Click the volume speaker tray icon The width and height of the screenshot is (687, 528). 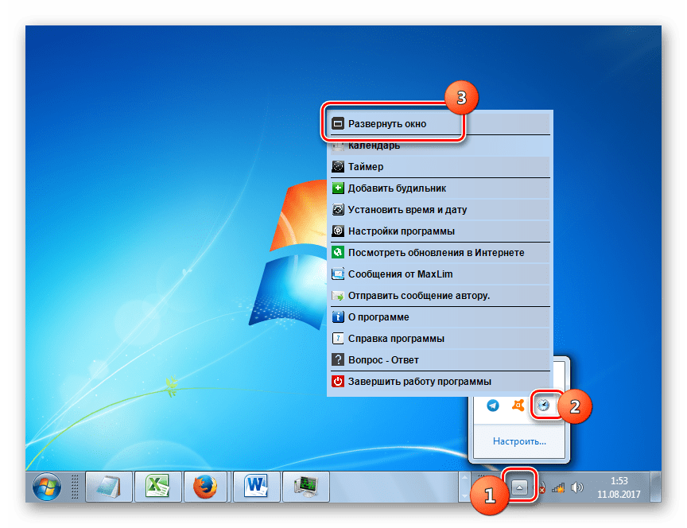[577, 487]
